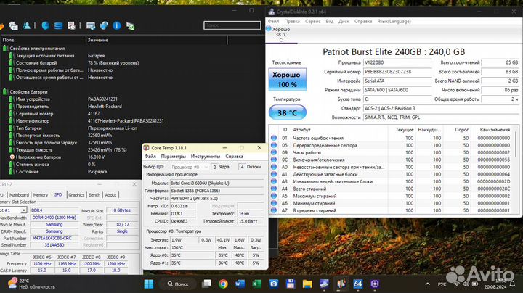Click the status orb beside Частота ошибок чтения
This screenshot has height=293, width=523.
coord(274,138)
